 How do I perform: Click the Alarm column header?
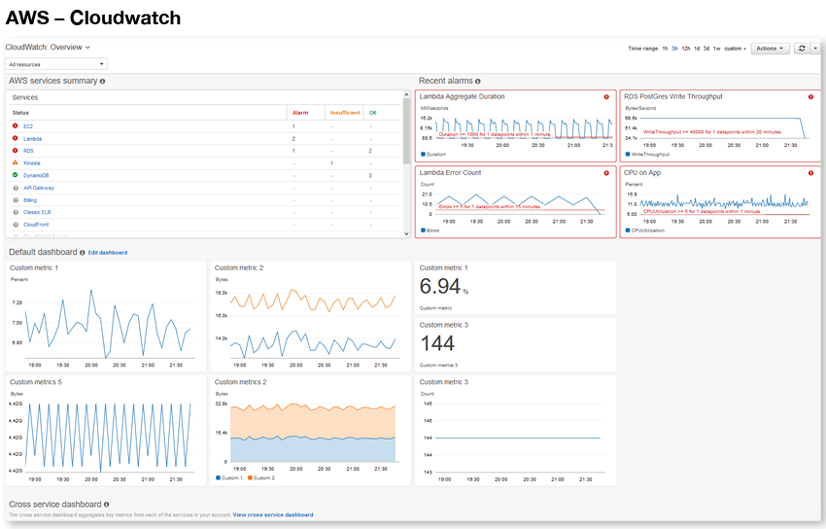pos(300,113)
